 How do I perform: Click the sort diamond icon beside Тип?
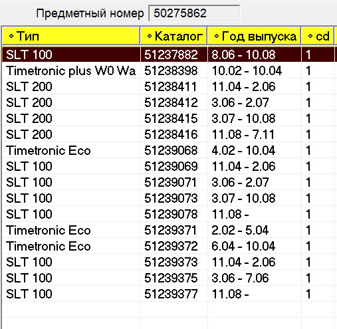(11, 36)
